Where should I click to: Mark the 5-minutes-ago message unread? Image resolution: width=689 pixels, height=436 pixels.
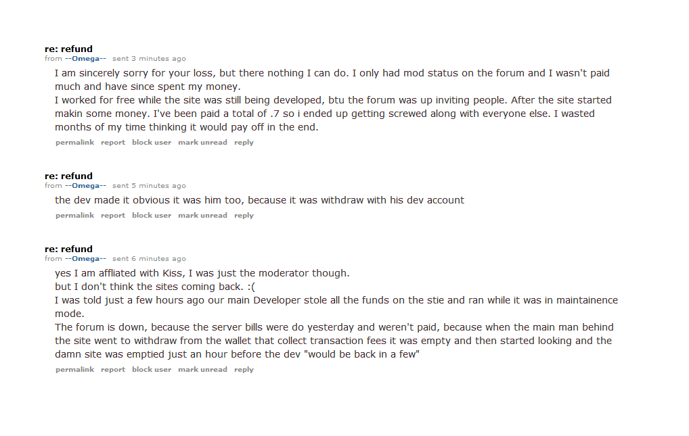click(x=202, y=216)
